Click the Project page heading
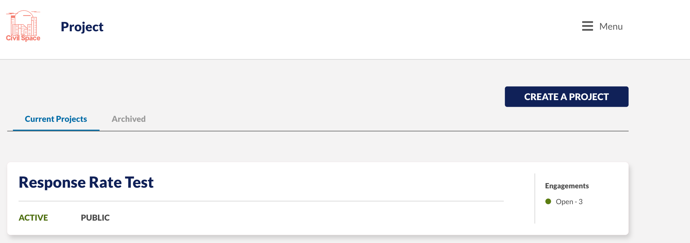The image size is (690, 243). (x=82, y=27)
